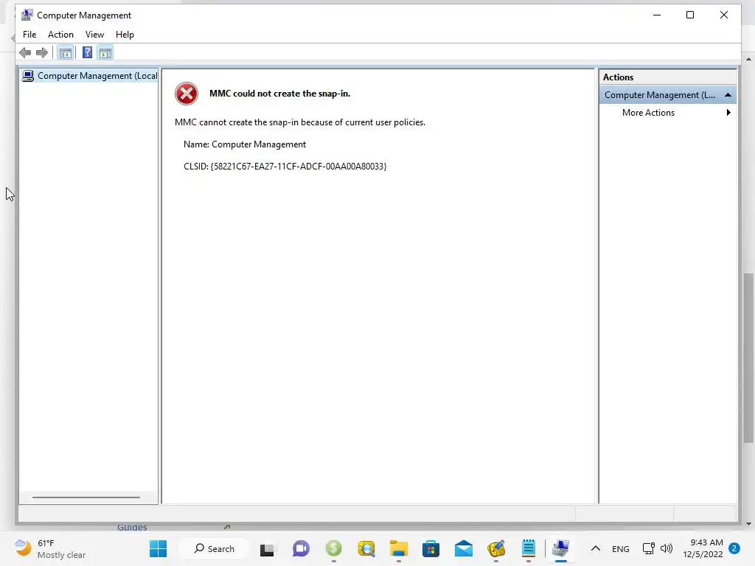Open the Windows Start button

158,548
